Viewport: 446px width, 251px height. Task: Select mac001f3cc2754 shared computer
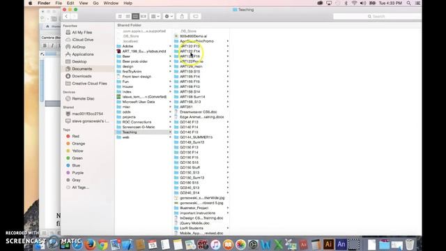click(x=87, y=114)
